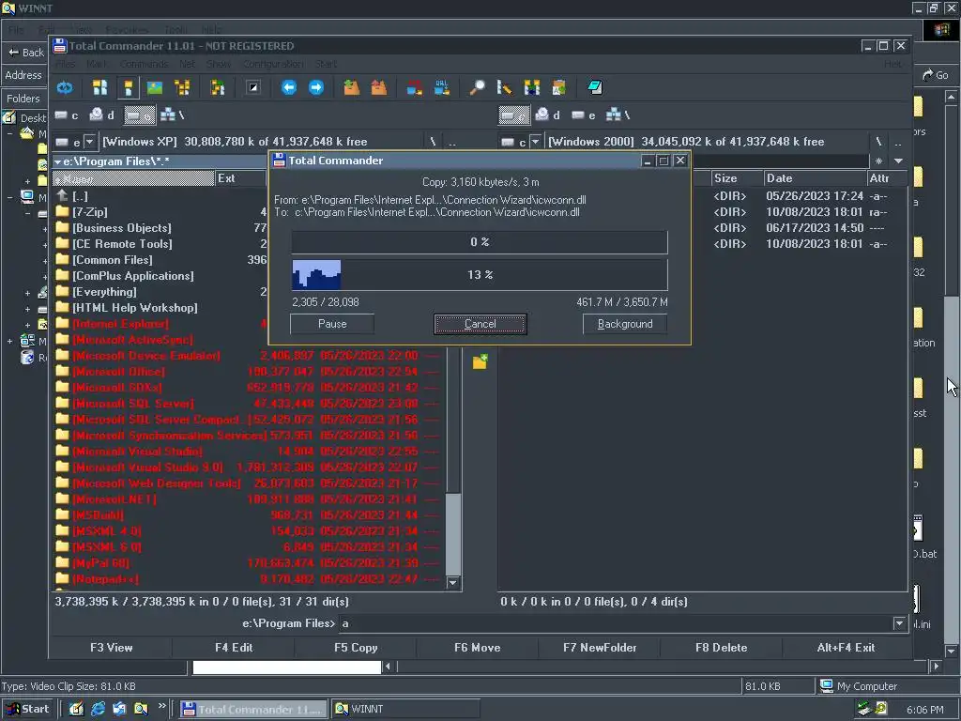
Task: Click the Reread source refresh icon
Action: [65, 87]
